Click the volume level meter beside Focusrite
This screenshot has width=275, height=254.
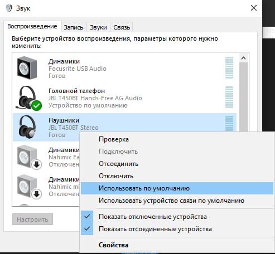[x=229, y=68]
